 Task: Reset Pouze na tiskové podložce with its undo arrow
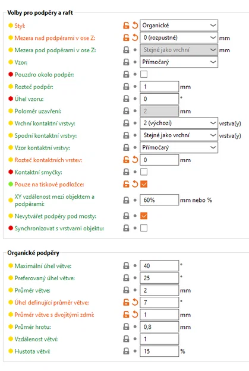pyautogui.click(x=135, y=184)
